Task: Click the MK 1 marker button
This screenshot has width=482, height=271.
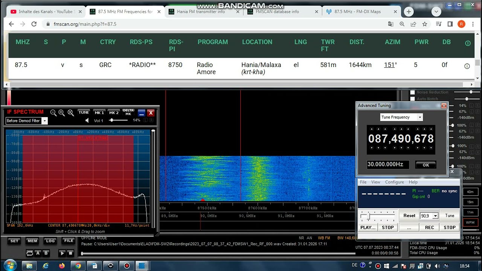Action: (x=99, y=113)
